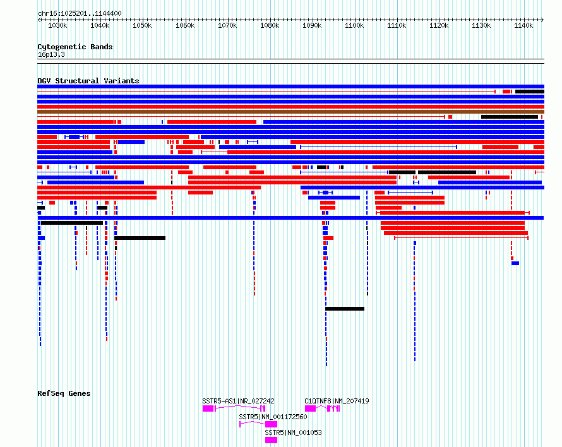Click the brown structural variant bar
The width and height of the screenshot is (562, 447).
point(290,112)
